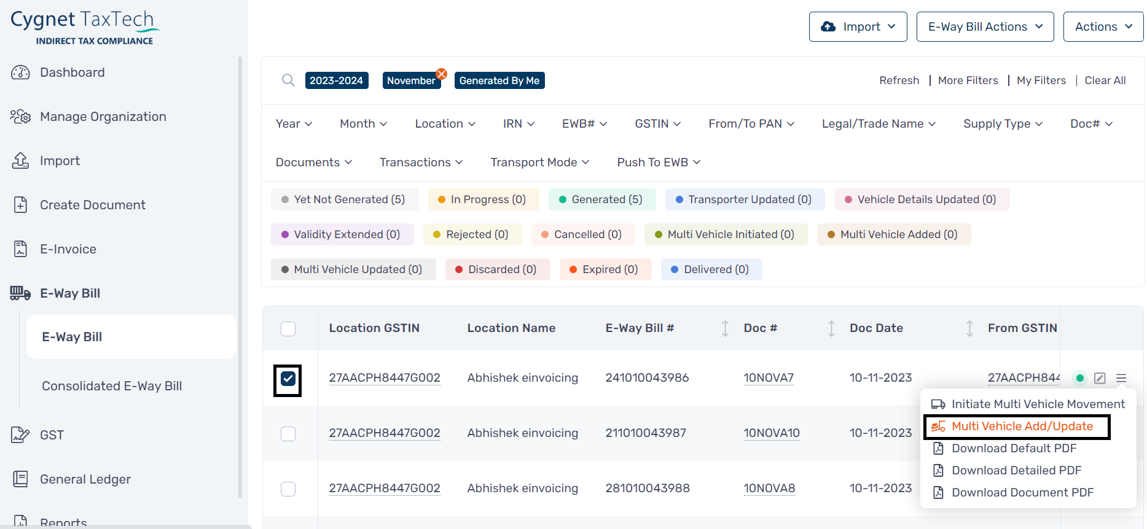Expand the GSTIN filter dropdown
1147x529 pixels.
point(657,124)
